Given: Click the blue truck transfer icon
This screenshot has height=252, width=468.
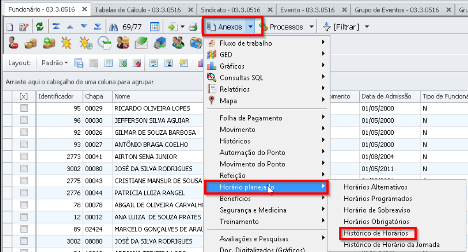Looking at the screenshot, I should 160,43.
